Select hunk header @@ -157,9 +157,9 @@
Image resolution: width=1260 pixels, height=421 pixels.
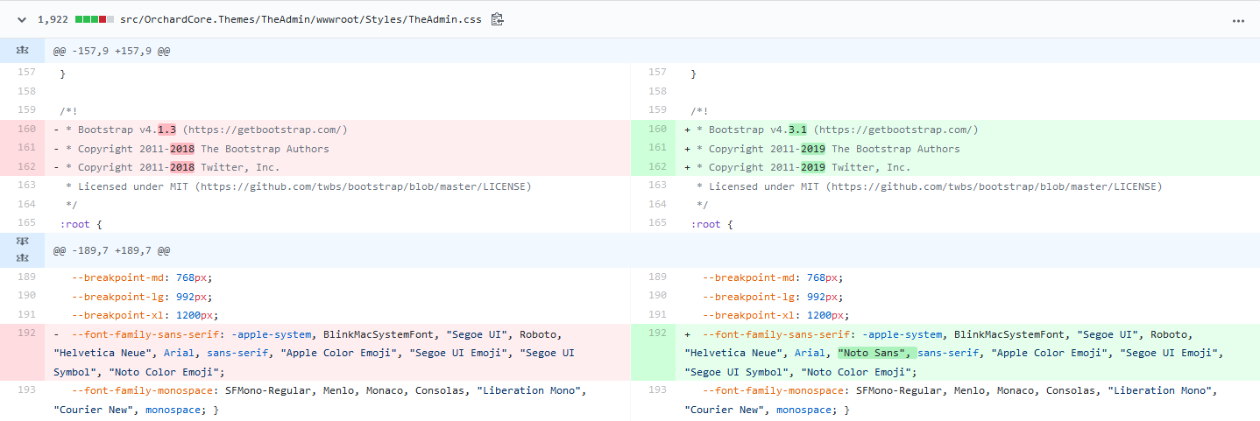[111, 51]
